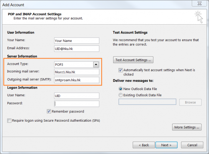Click the Outgoing mail server SMTP field
This screenshot has height=154, width=209.
[77, 80]
